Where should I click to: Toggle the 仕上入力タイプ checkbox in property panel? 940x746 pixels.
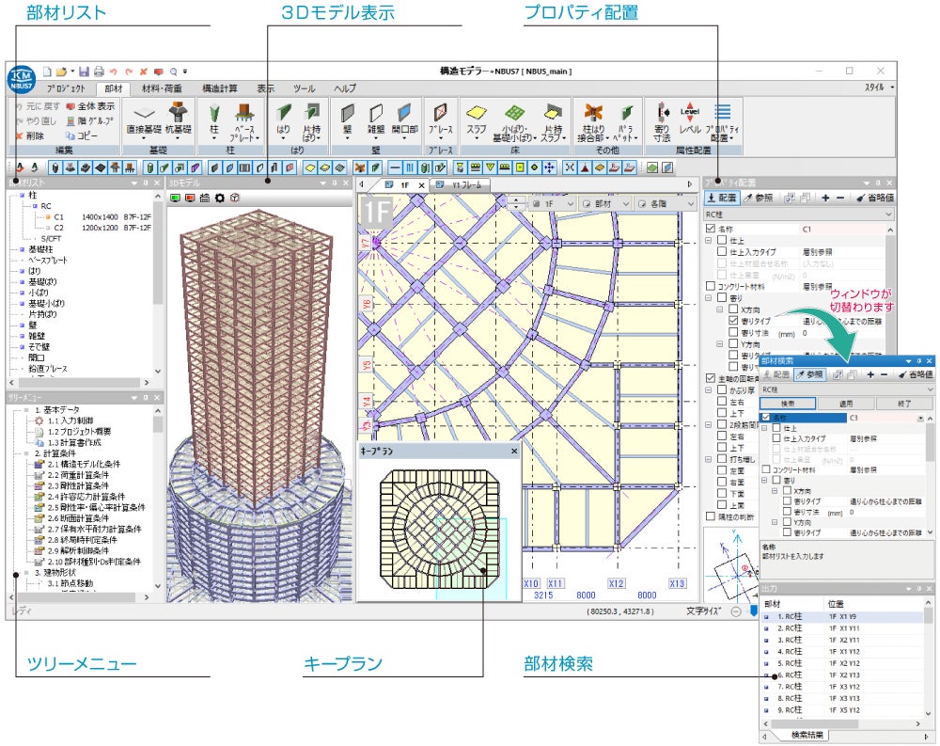722,253
